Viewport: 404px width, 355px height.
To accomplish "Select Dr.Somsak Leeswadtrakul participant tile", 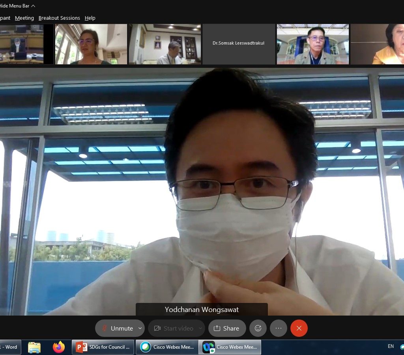I will point(239,44).
